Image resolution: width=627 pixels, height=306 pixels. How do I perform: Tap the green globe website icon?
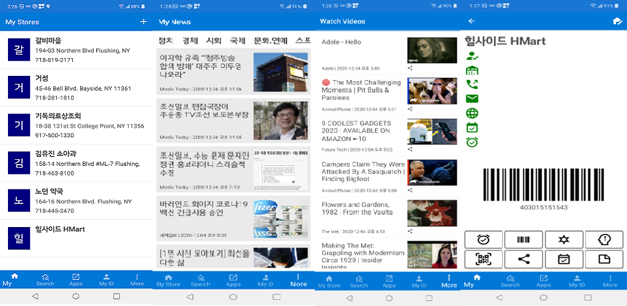pyautogui.click(x=472, y=113)
